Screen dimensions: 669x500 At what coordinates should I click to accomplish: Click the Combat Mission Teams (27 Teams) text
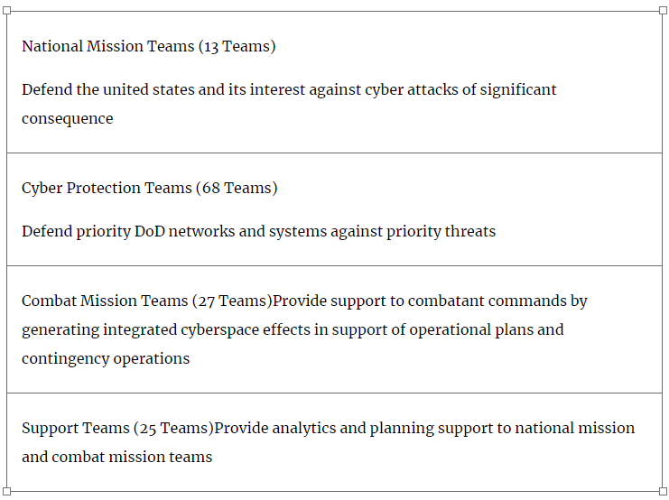pos(147,301)
